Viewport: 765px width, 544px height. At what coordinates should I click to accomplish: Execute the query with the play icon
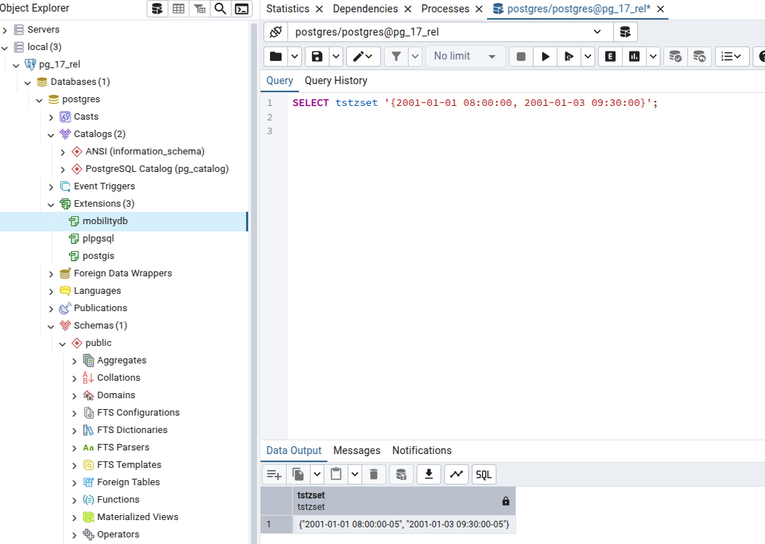pyautogui.click(x=545, y=56)
